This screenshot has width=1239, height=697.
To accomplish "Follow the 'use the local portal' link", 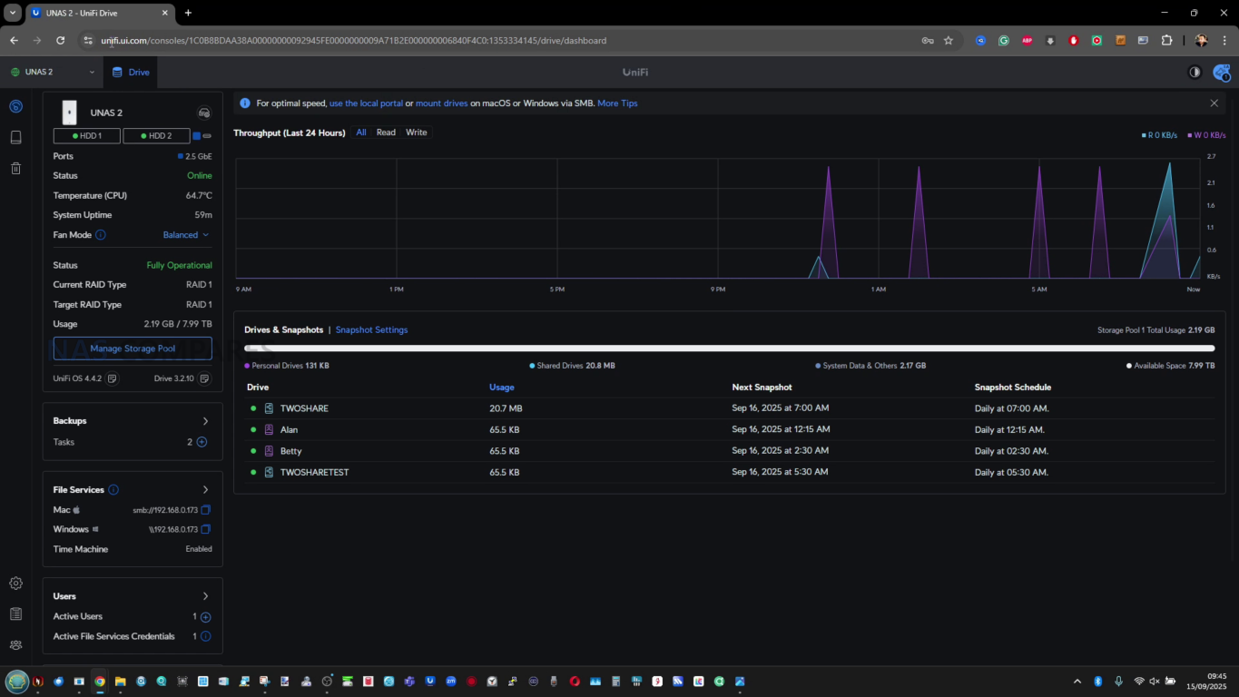I will pos(366,103).
